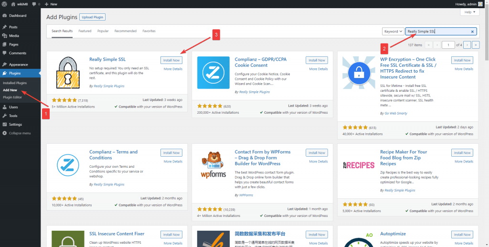The width and height of the screenshot is (489, 247).
Task: Open Appearance in the sidebar menu
Action: pos(18,64)
